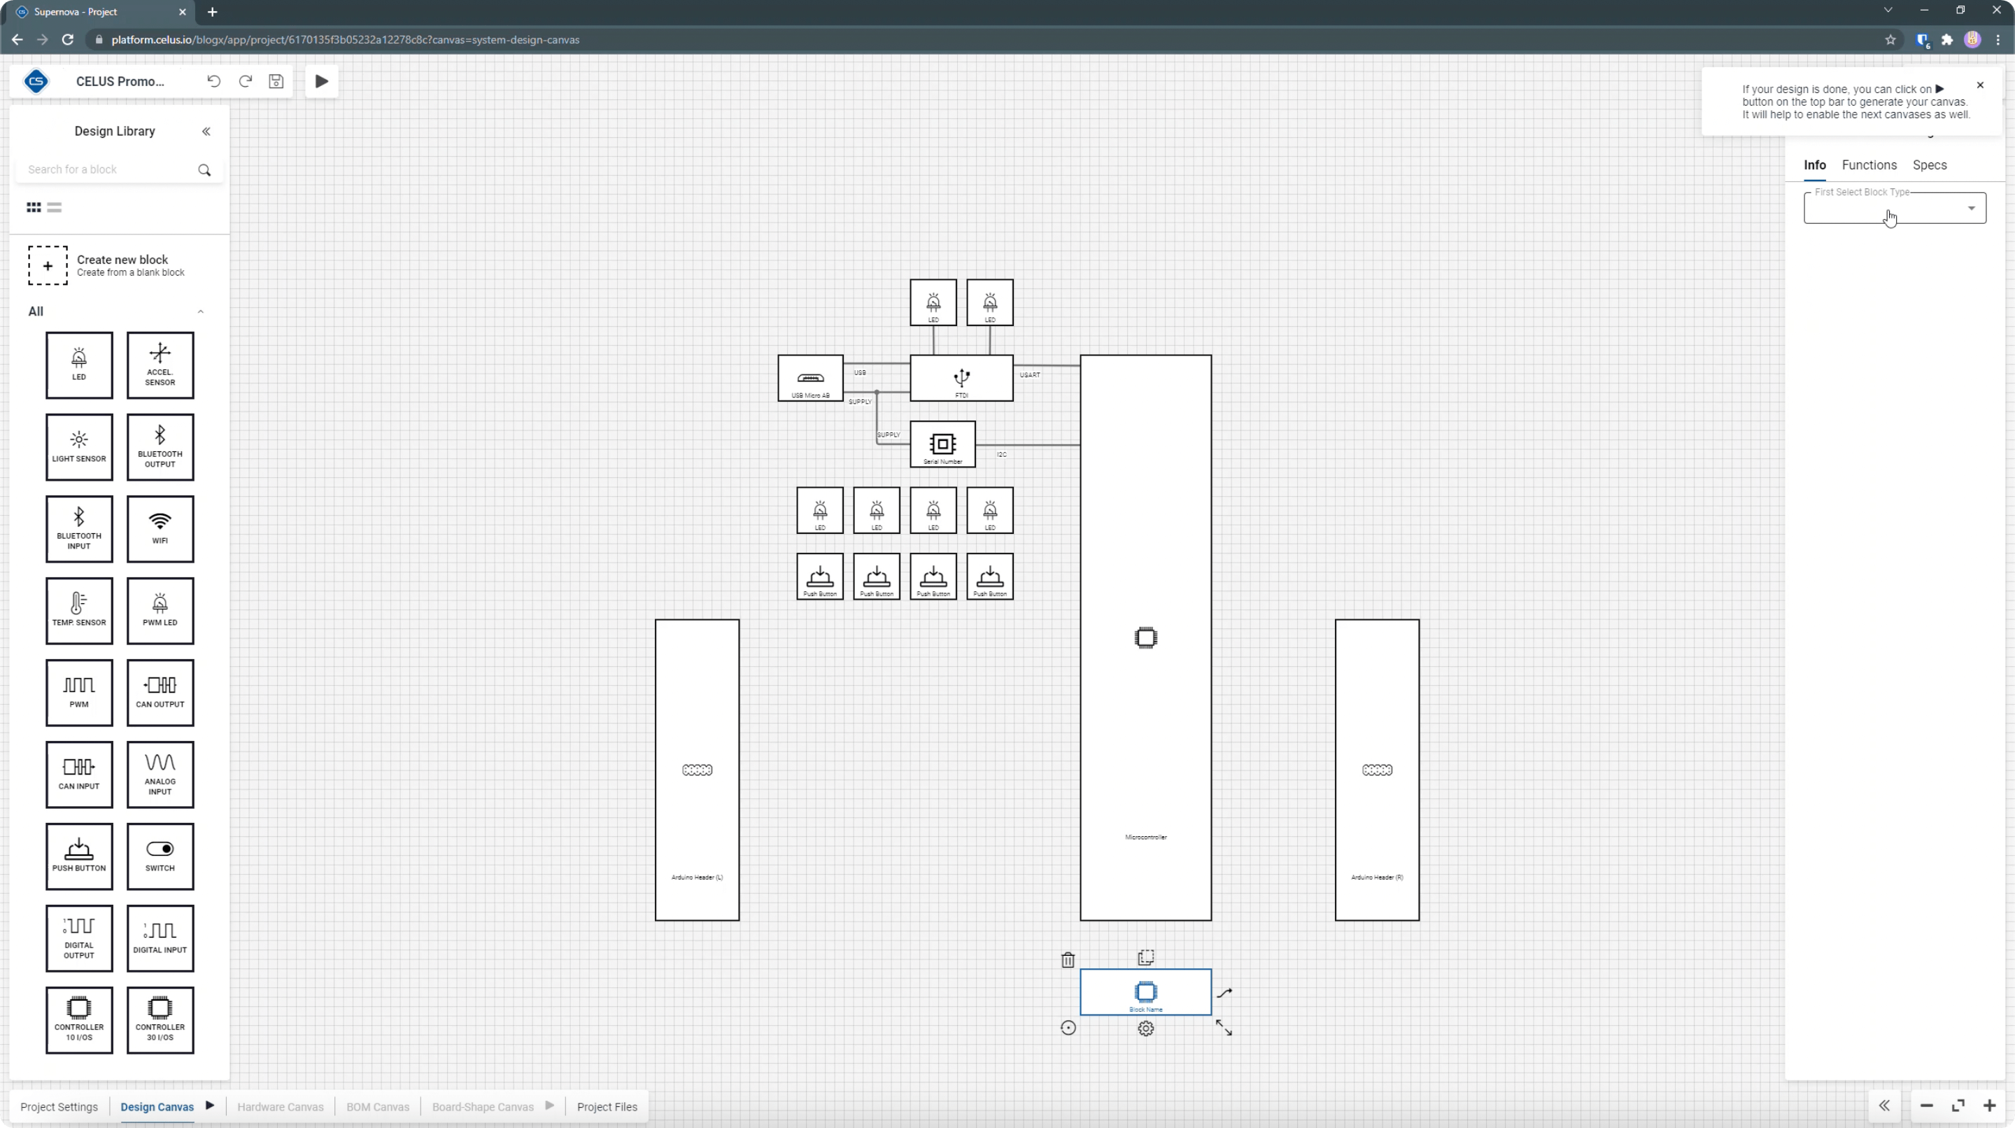Image resolution: width=2015 pixels, height=1128 pixels.
Task: Switch to the Specs tab
Action: click(x=1930, y=165)
